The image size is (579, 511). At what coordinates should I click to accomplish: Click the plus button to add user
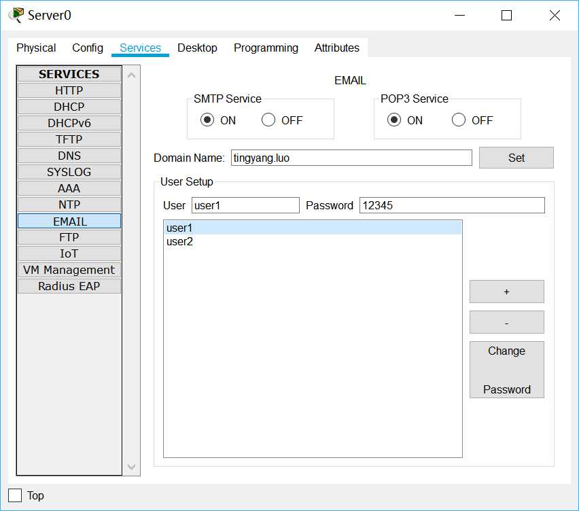point(507,292)
